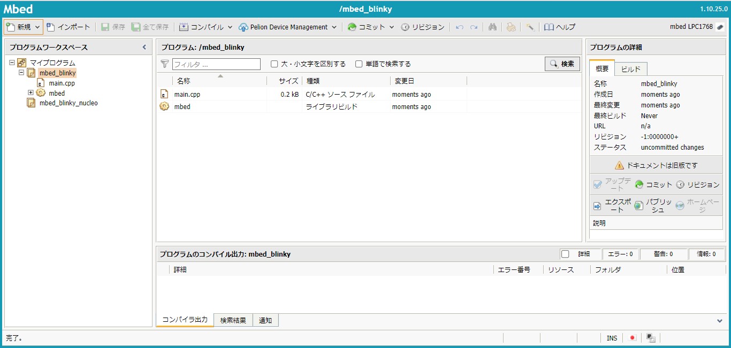Select main.cpp in the workspace tree
The height and width of the screenshot is (348, 731).
[62, 83]
